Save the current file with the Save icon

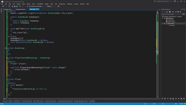[x=15, y=6]
